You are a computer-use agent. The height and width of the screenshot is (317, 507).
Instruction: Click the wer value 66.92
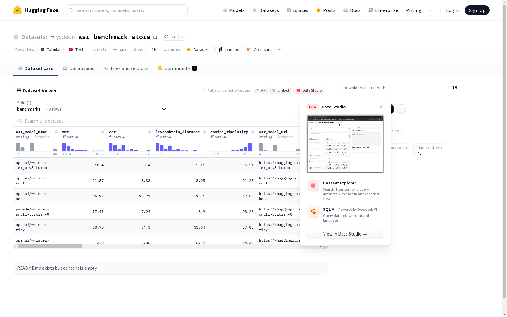click(98, 196)
